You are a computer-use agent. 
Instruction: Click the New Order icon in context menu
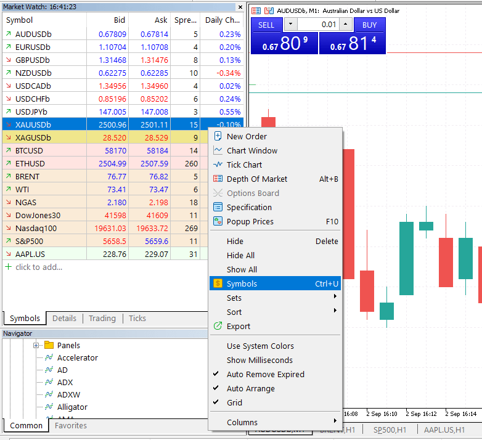click(218, 136)
